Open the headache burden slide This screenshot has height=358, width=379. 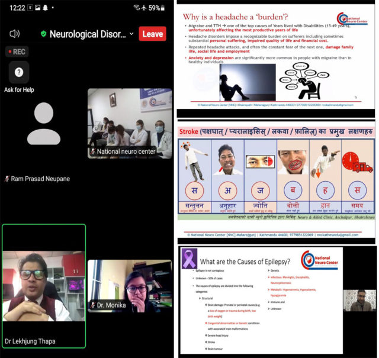pyautogui.click(x=277, y=58)
